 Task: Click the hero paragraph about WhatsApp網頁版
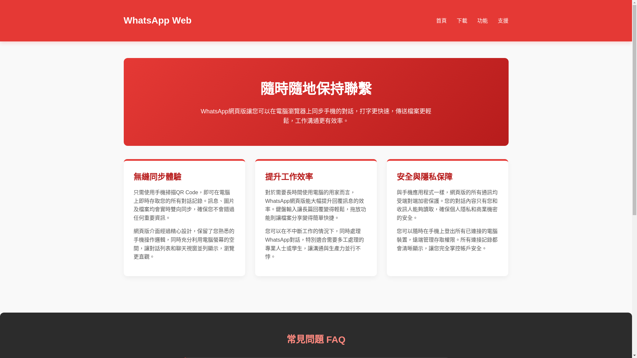[x=316, y=116]
